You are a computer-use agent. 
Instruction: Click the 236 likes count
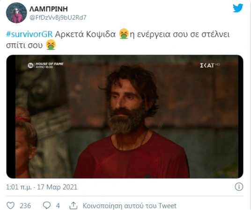25,206
